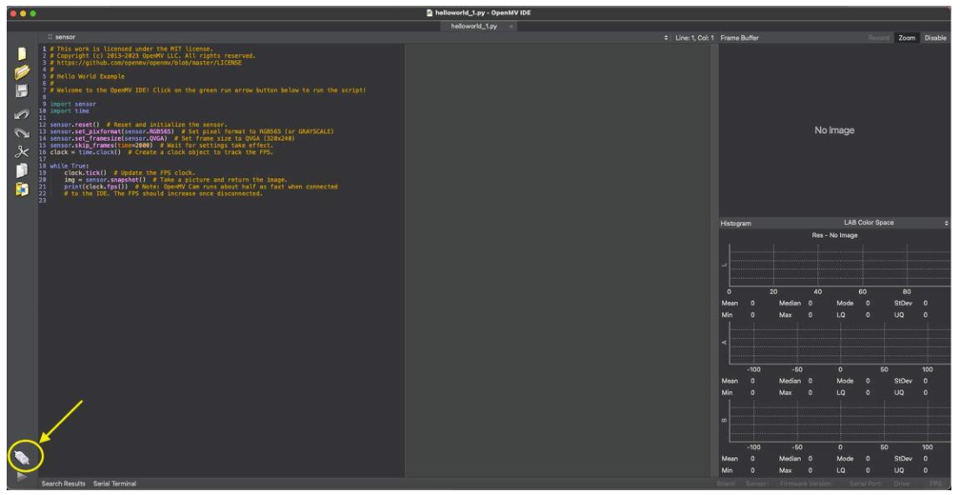Click the GitHub LICENSE URL comment on line 3
The width and height of the screenshot is (960, 495).
[x=146, y=63]
